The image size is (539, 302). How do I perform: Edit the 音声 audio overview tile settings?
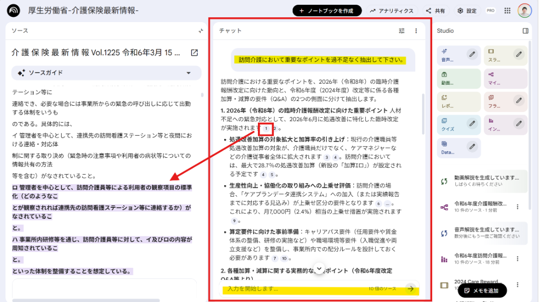coord(472,54)
